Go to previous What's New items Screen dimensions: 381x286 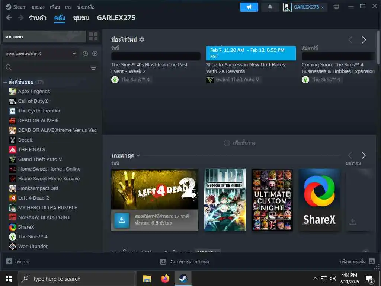tap(350, 40)
